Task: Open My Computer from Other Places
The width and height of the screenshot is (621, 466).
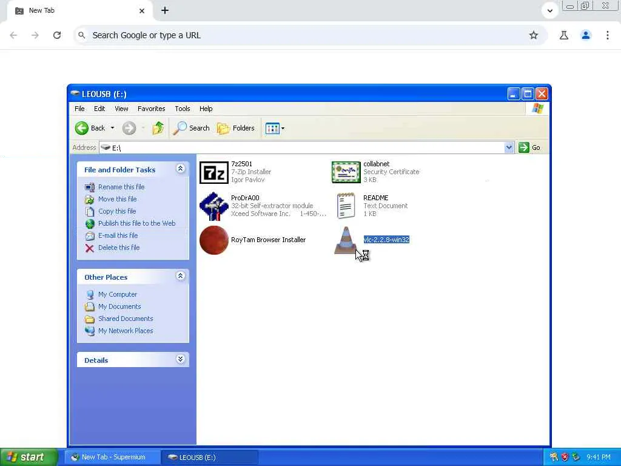Action: [118, 294]
